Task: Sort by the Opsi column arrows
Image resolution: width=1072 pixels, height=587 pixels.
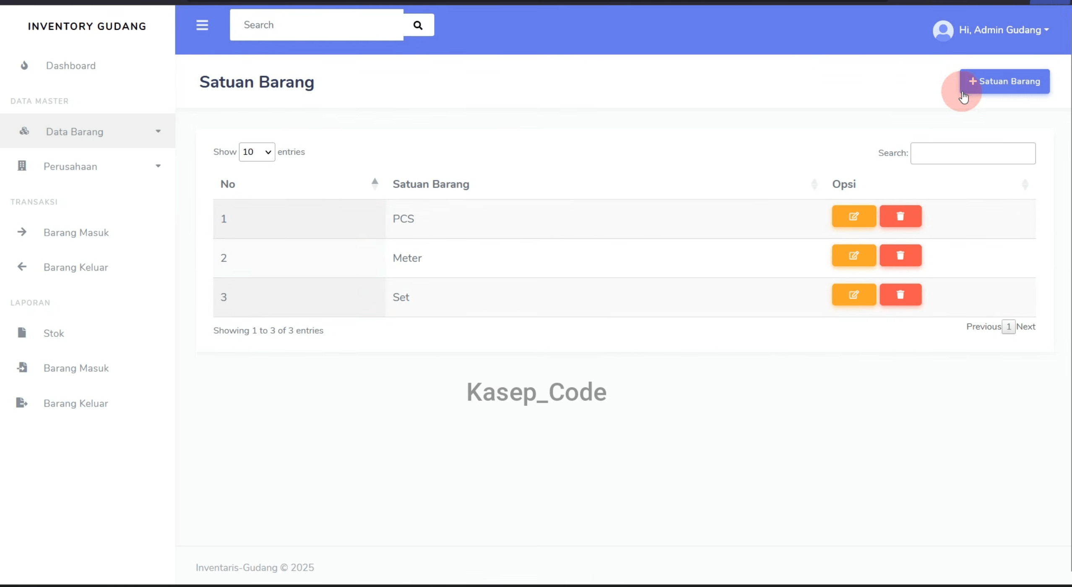Action: (1025, 184)
